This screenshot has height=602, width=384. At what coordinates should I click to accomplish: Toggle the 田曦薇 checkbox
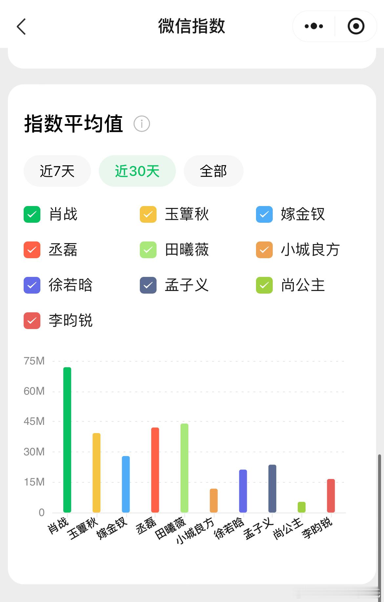click(x=148, y=250)
